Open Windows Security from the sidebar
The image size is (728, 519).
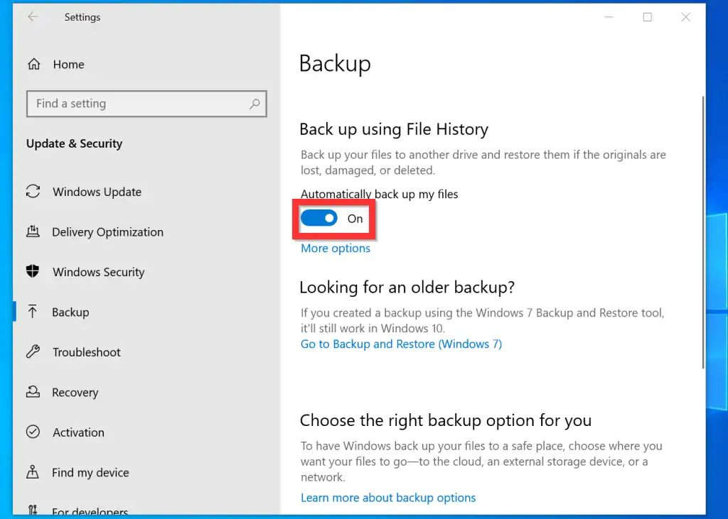[x=33, y=272]
